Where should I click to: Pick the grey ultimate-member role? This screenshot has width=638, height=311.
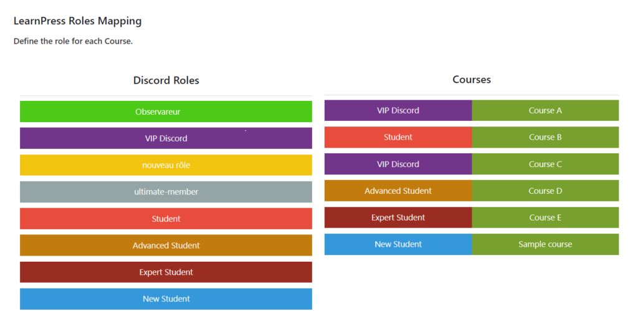pos(166,192)
